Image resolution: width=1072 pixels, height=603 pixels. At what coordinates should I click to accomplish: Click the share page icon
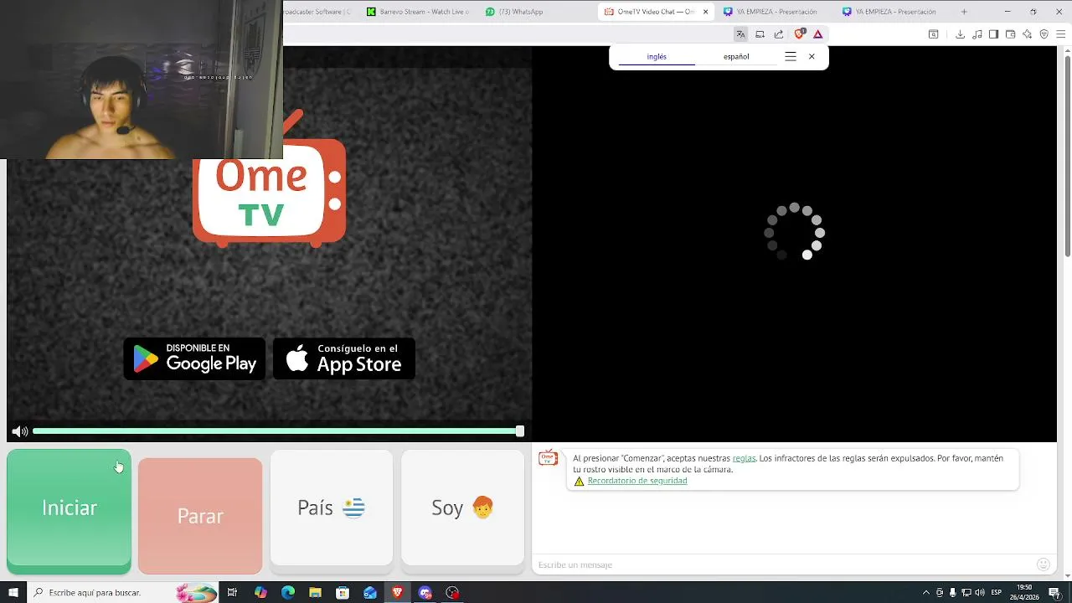(779, 34)
